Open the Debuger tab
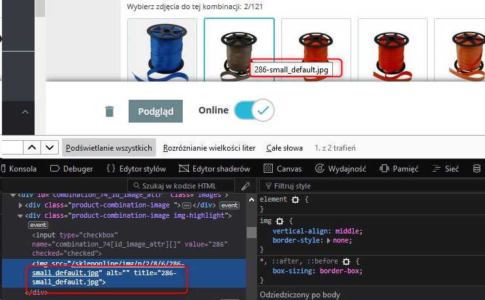The height and width of the screenshot is (300, 485). click(71, 169)
